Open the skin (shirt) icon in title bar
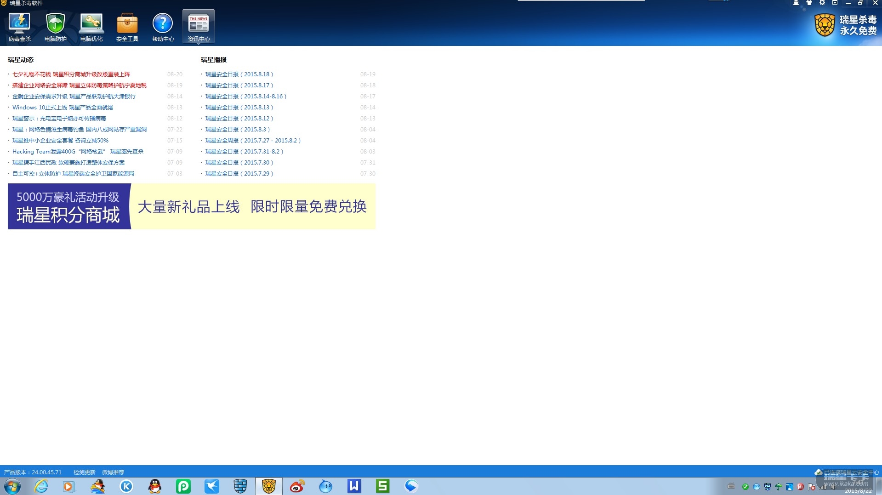 [x=809, y=3]
